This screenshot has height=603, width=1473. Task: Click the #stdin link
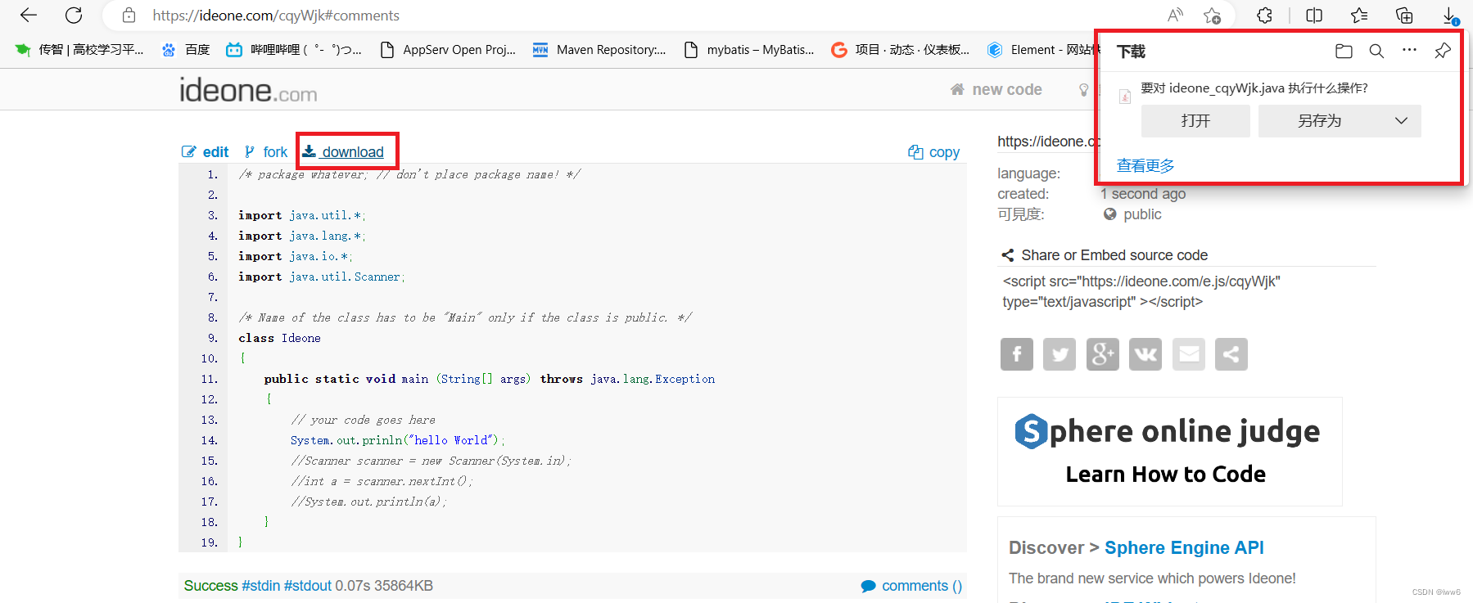tap(261, 586)
